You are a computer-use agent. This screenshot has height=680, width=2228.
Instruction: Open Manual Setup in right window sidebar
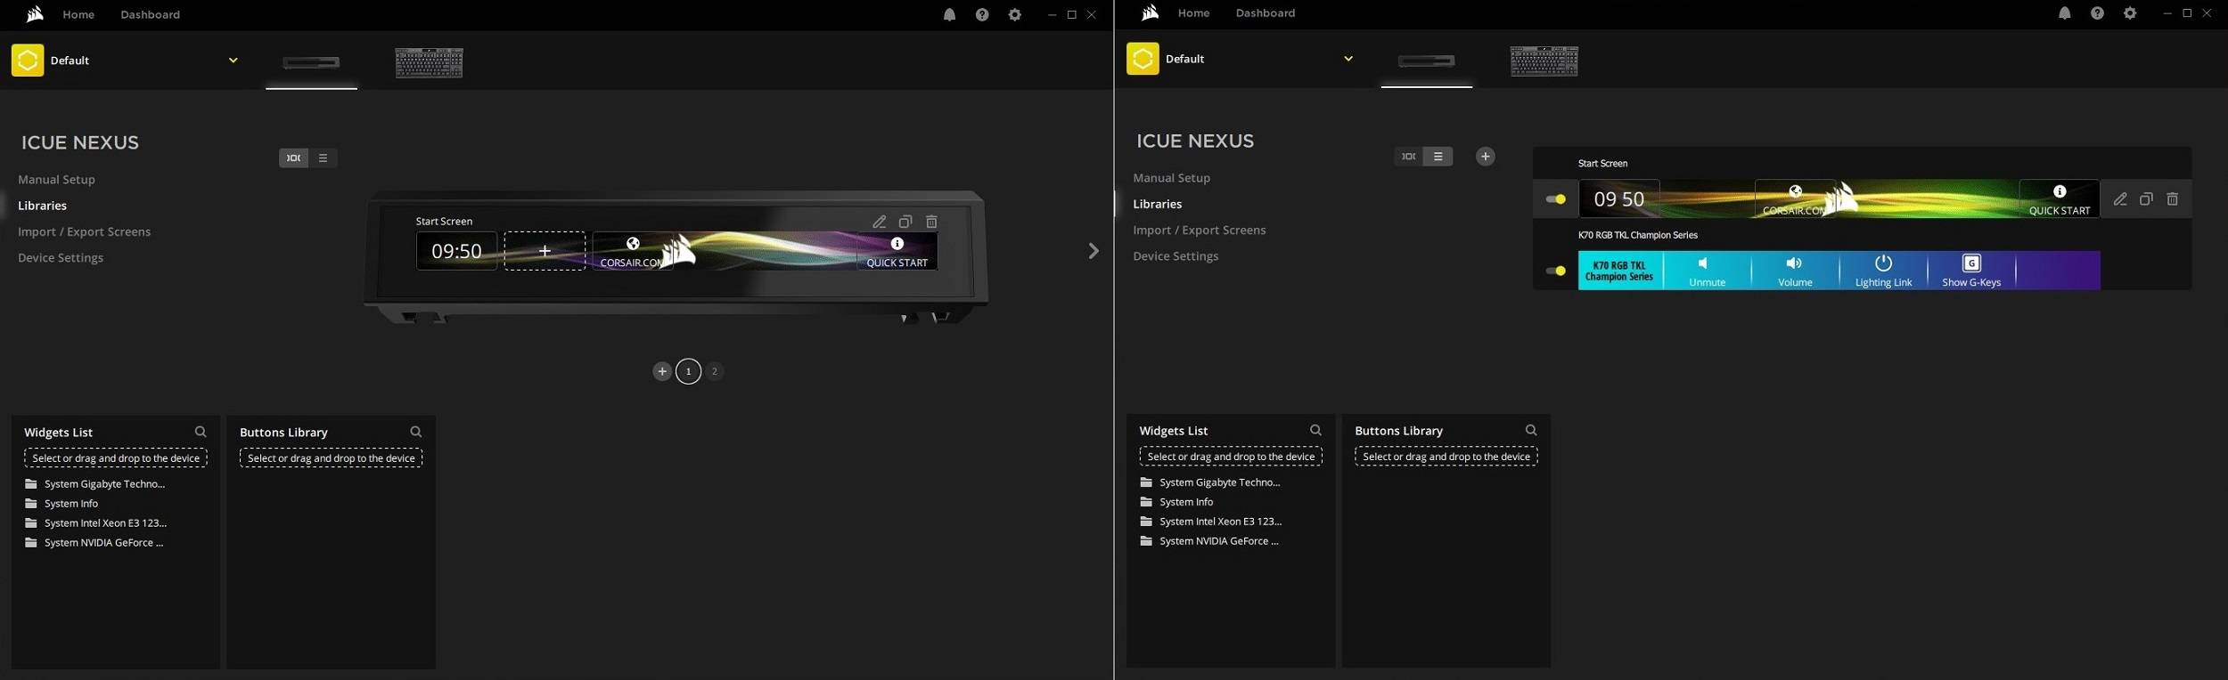pyautogui.click(x=1171, y=178)
